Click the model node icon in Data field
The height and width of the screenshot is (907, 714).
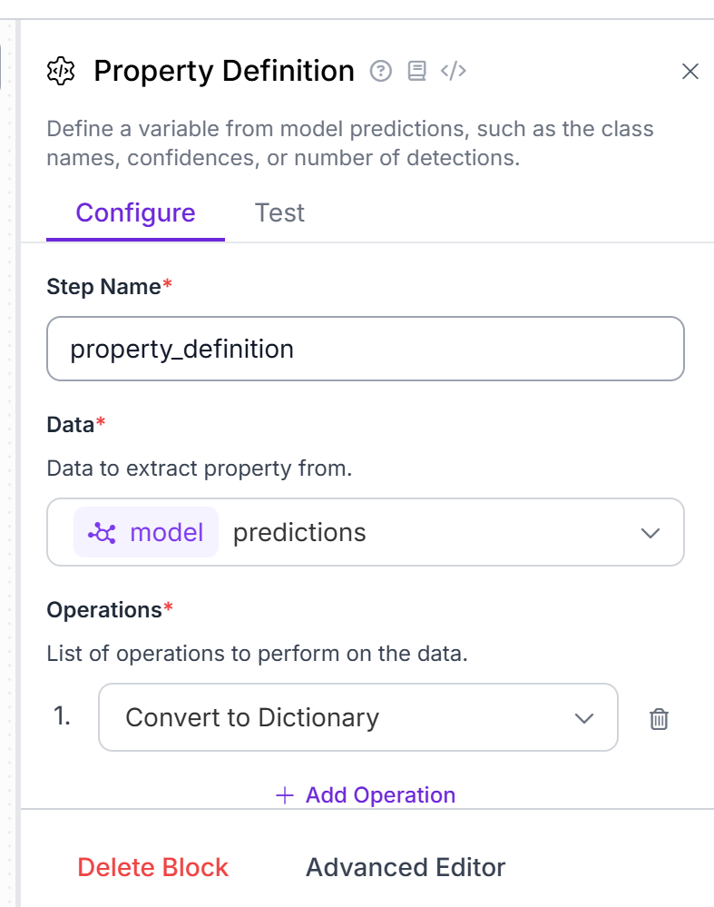coord(102,533)
